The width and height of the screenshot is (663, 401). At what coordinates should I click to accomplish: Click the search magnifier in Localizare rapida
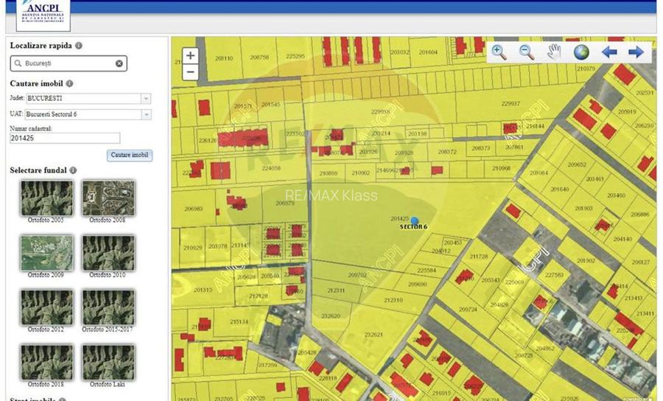(x=18, y=63)
